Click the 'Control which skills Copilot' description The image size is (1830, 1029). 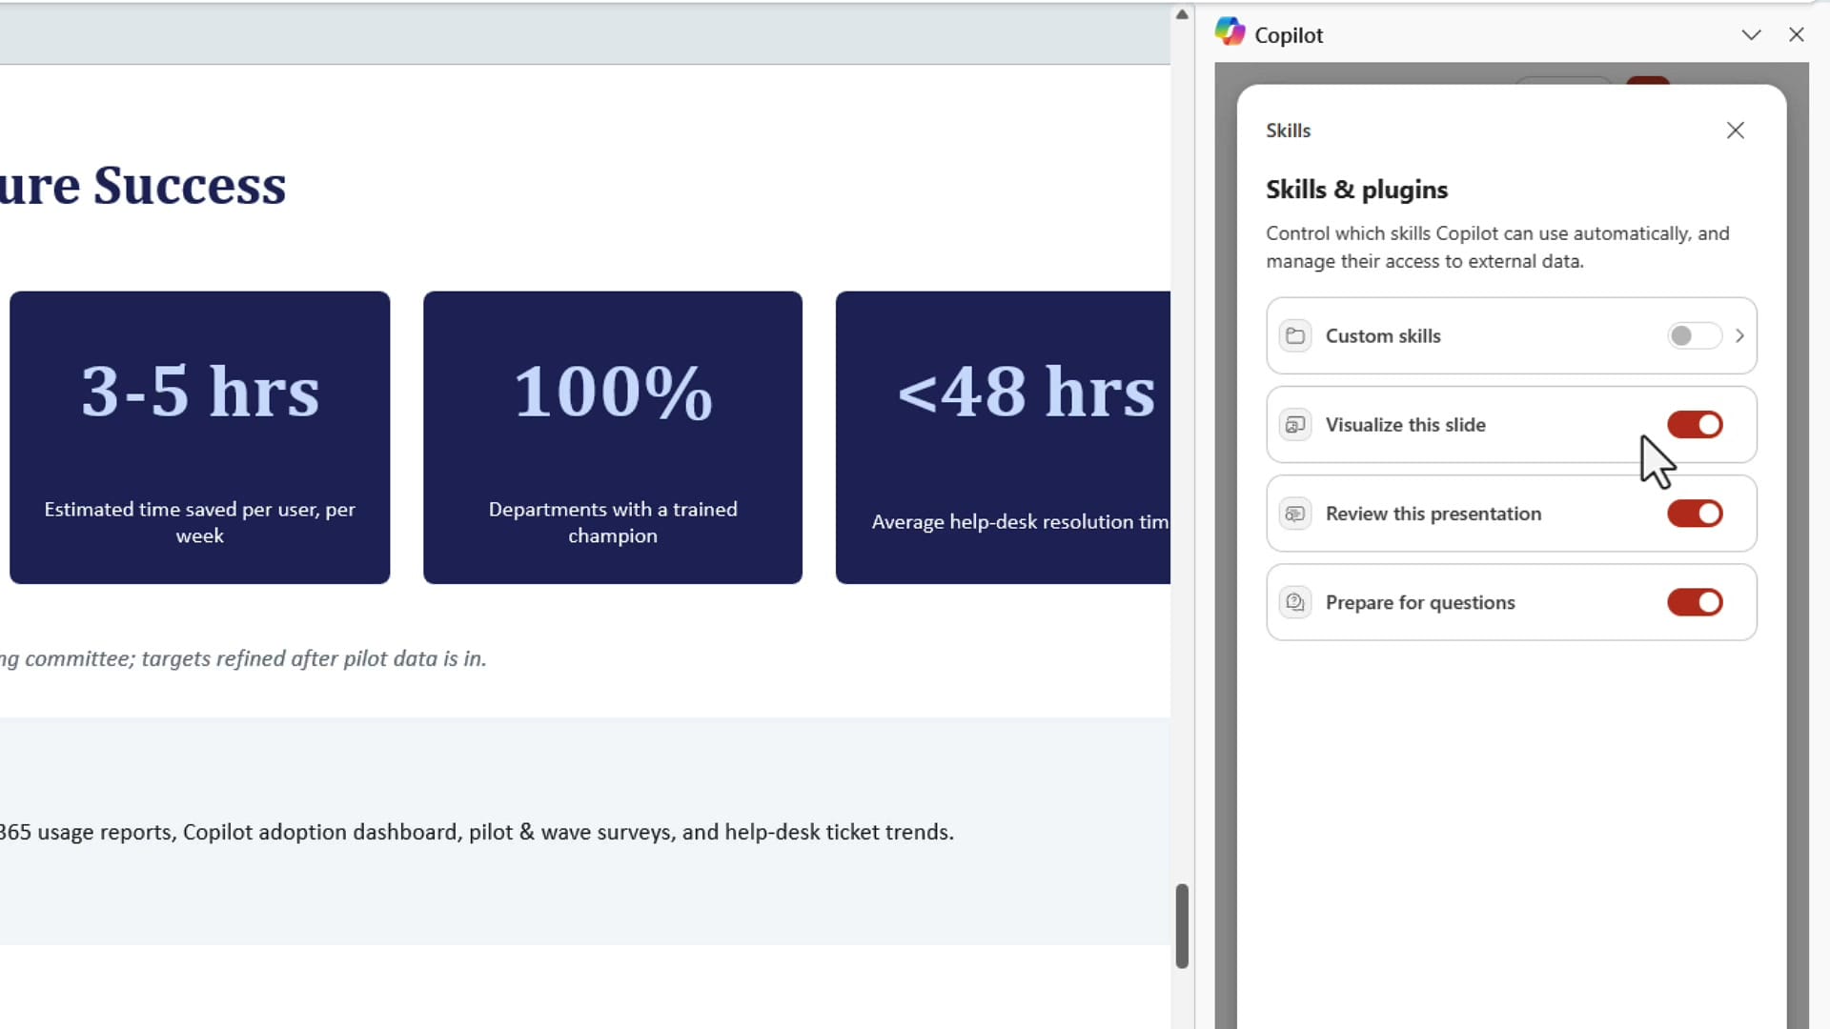pos(1497,247)
